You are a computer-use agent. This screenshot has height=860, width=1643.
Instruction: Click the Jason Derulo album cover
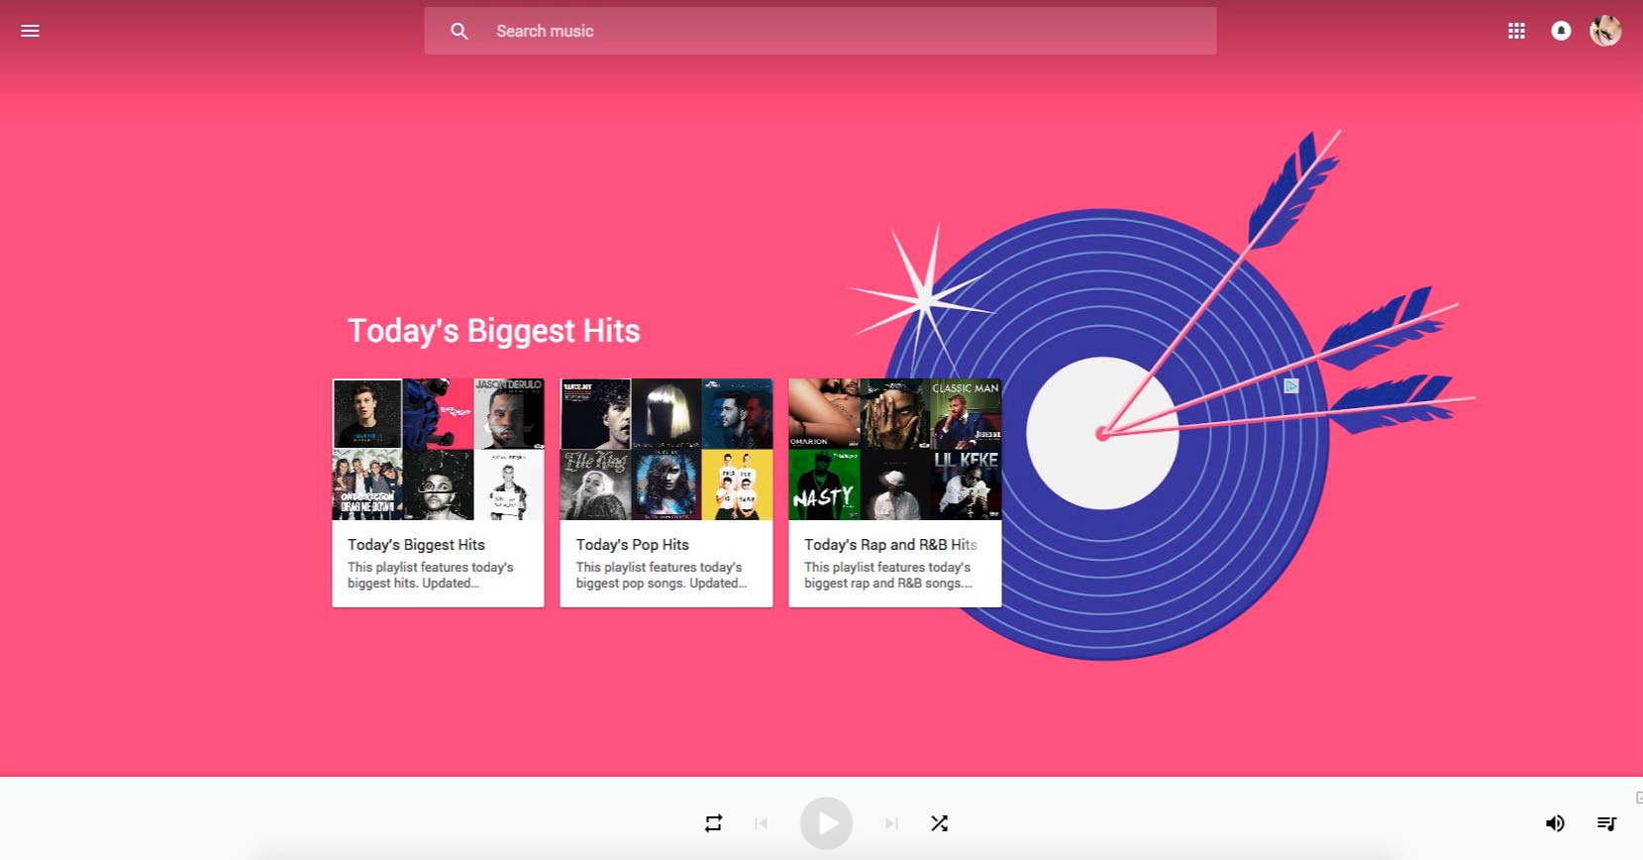509,413
